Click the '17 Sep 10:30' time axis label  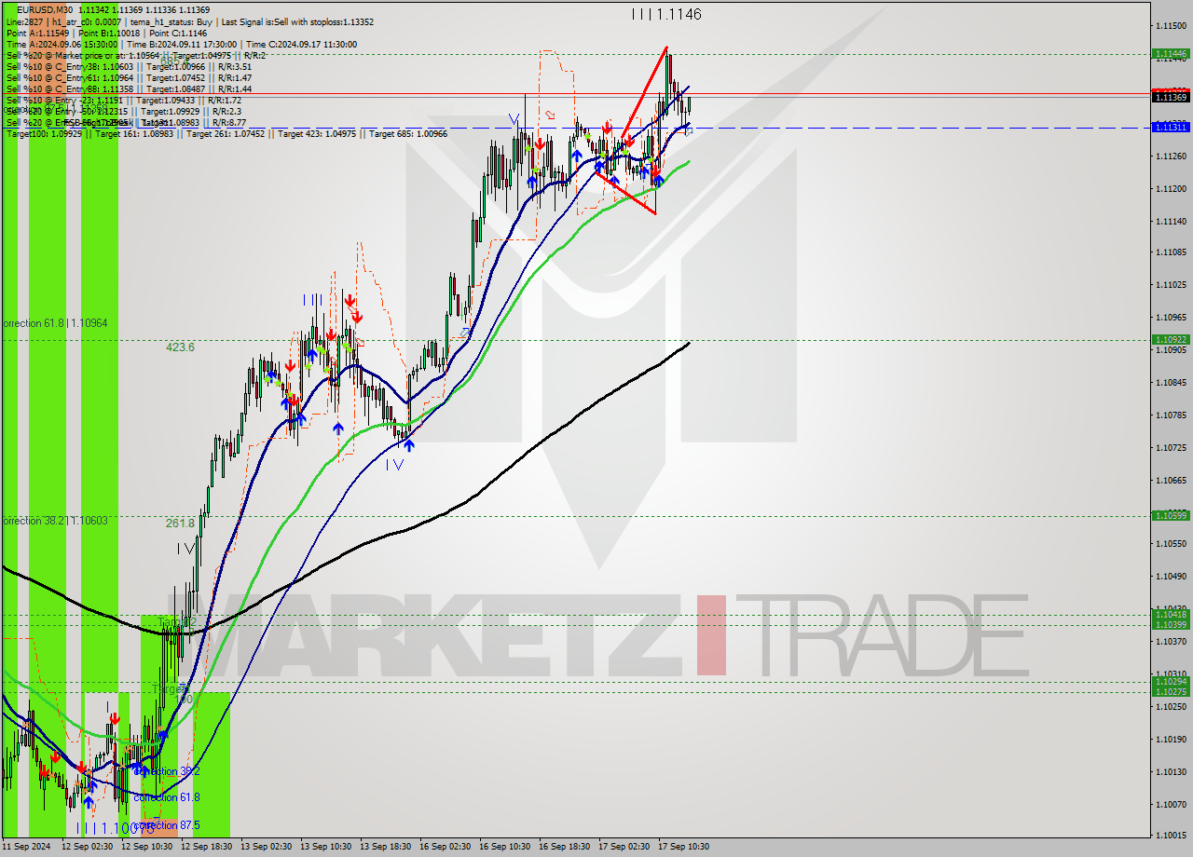(683, 847)
